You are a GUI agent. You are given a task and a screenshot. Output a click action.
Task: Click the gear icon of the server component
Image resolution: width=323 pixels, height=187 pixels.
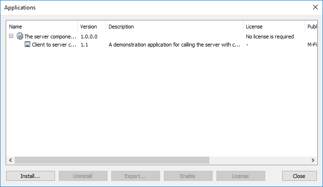[x=20, y=36]
